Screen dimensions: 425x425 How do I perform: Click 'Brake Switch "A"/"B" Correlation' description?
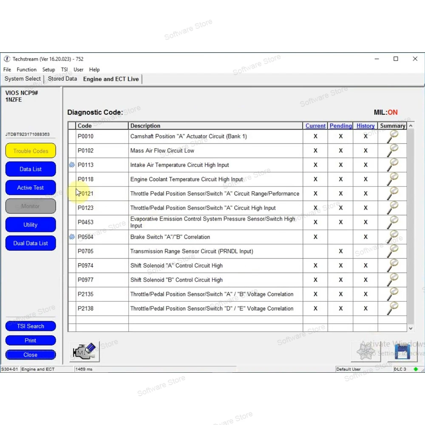(x=170, y=237)
